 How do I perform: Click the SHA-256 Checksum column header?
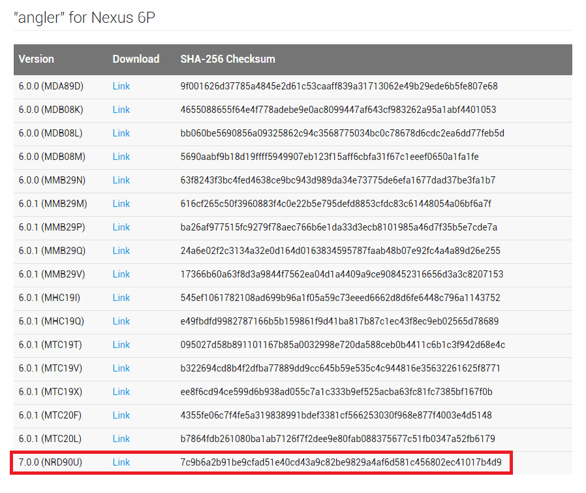(x=228, y=59)
